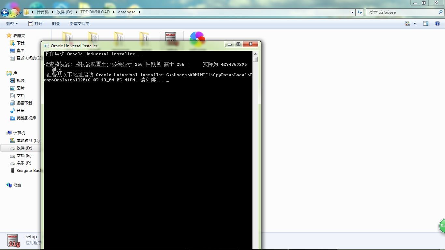This screenshot has width=445, height=250.
Task: Select 下载 under favorites
Action: [x=21, y=43]
